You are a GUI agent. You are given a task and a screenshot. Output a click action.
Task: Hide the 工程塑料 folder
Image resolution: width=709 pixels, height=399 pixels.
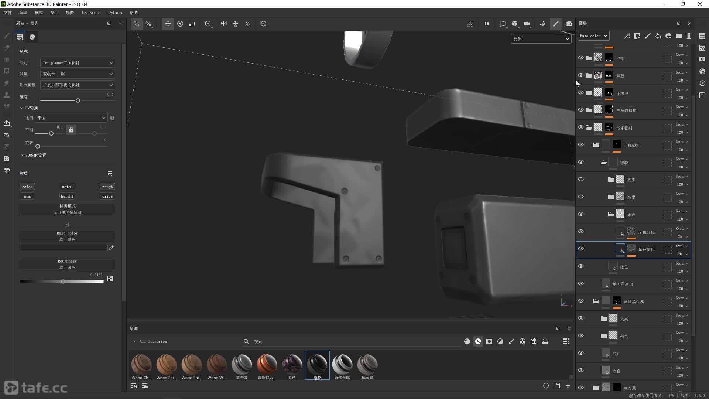click(581, 145)
